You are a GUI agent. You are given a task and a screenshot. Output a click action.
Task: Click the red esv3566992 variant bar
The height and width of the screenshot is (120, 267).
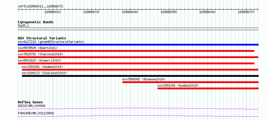pos(190,82)
